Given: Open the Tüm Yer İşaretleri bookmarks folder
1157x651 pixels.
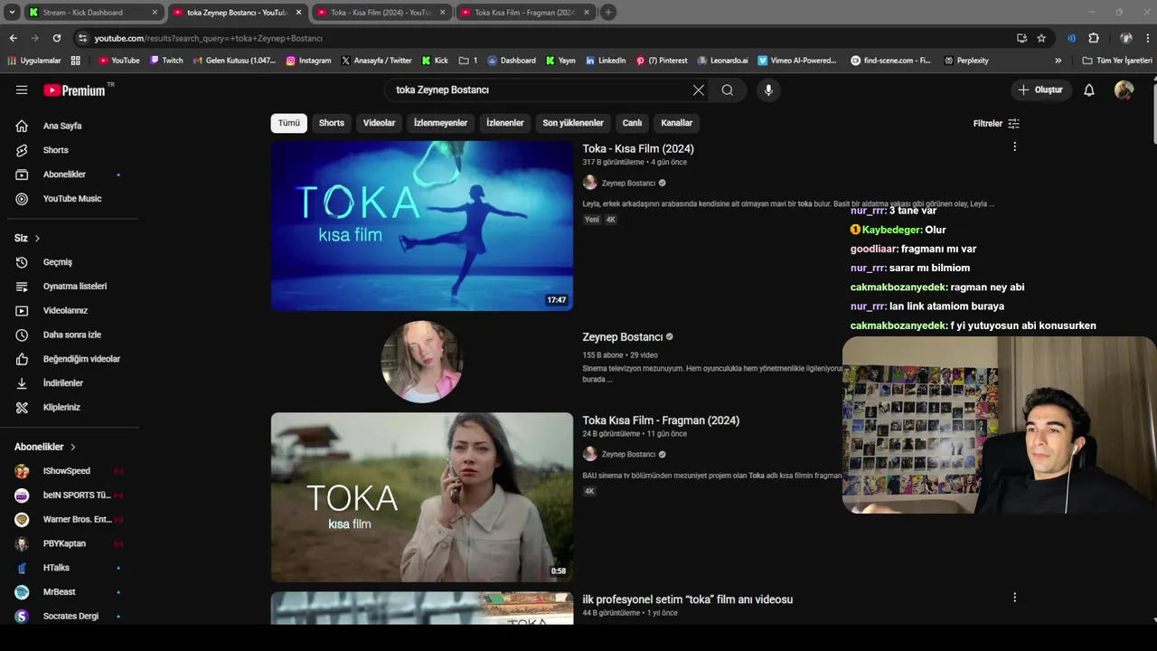Looking at the screenshot, I should point(1117,61).
